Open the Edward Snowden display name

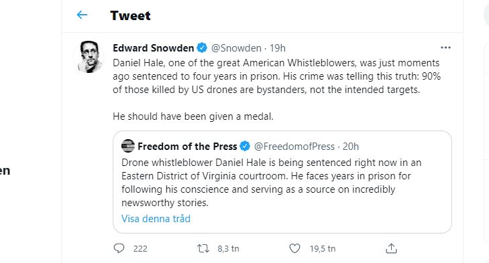coord(154,48)
